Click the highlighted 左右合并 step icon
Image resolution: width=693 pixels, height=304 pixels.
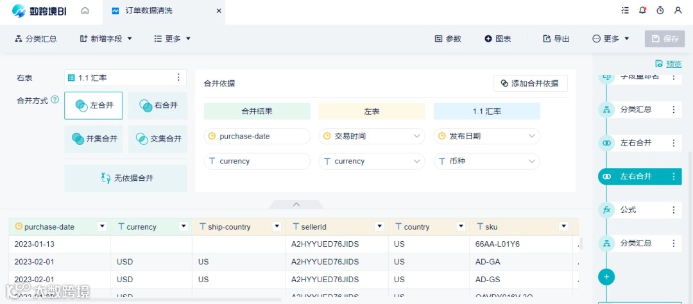607,177
